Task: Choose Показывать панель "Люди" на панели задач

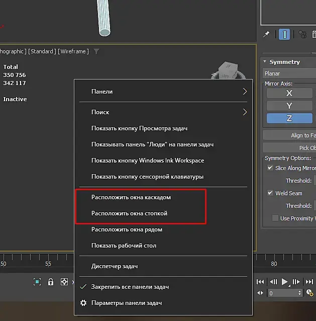Action: point(163,144)
